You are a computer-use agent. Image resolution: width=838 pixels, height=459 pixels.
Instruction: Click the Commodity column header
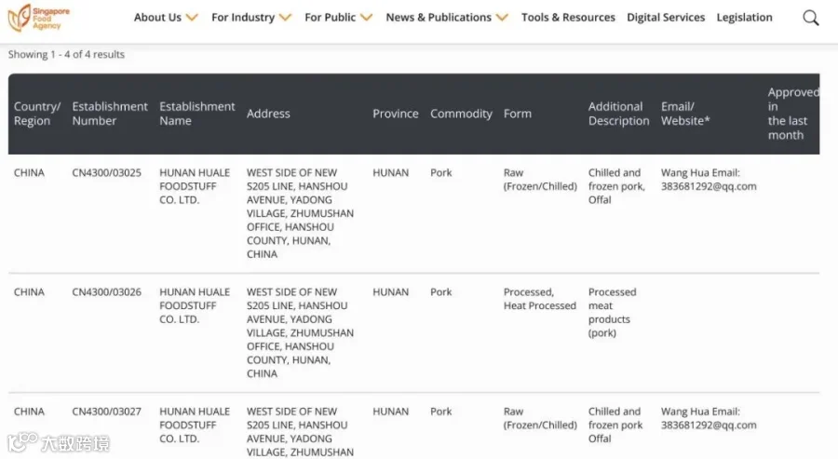click(x=461, y=114)
